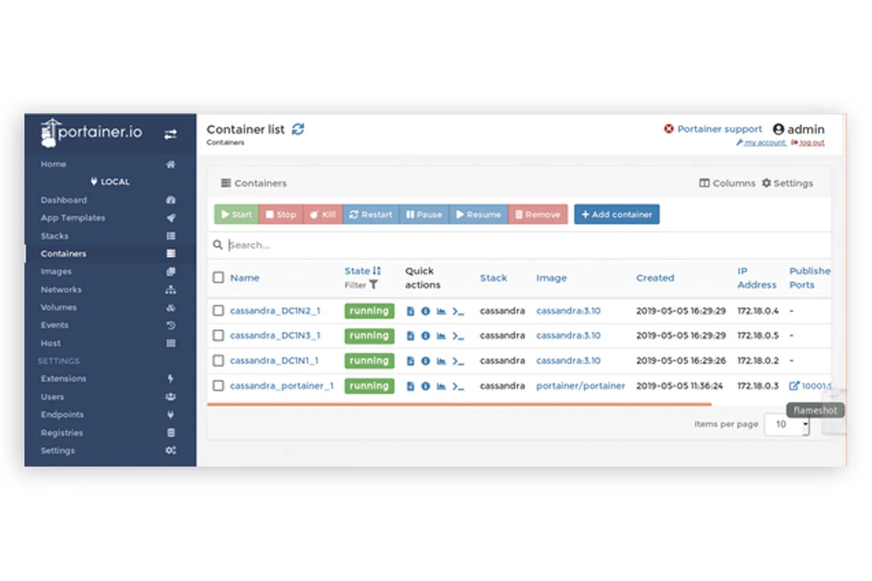Select the cassandra_DCIN3_1 checkbox

point(218,335)
